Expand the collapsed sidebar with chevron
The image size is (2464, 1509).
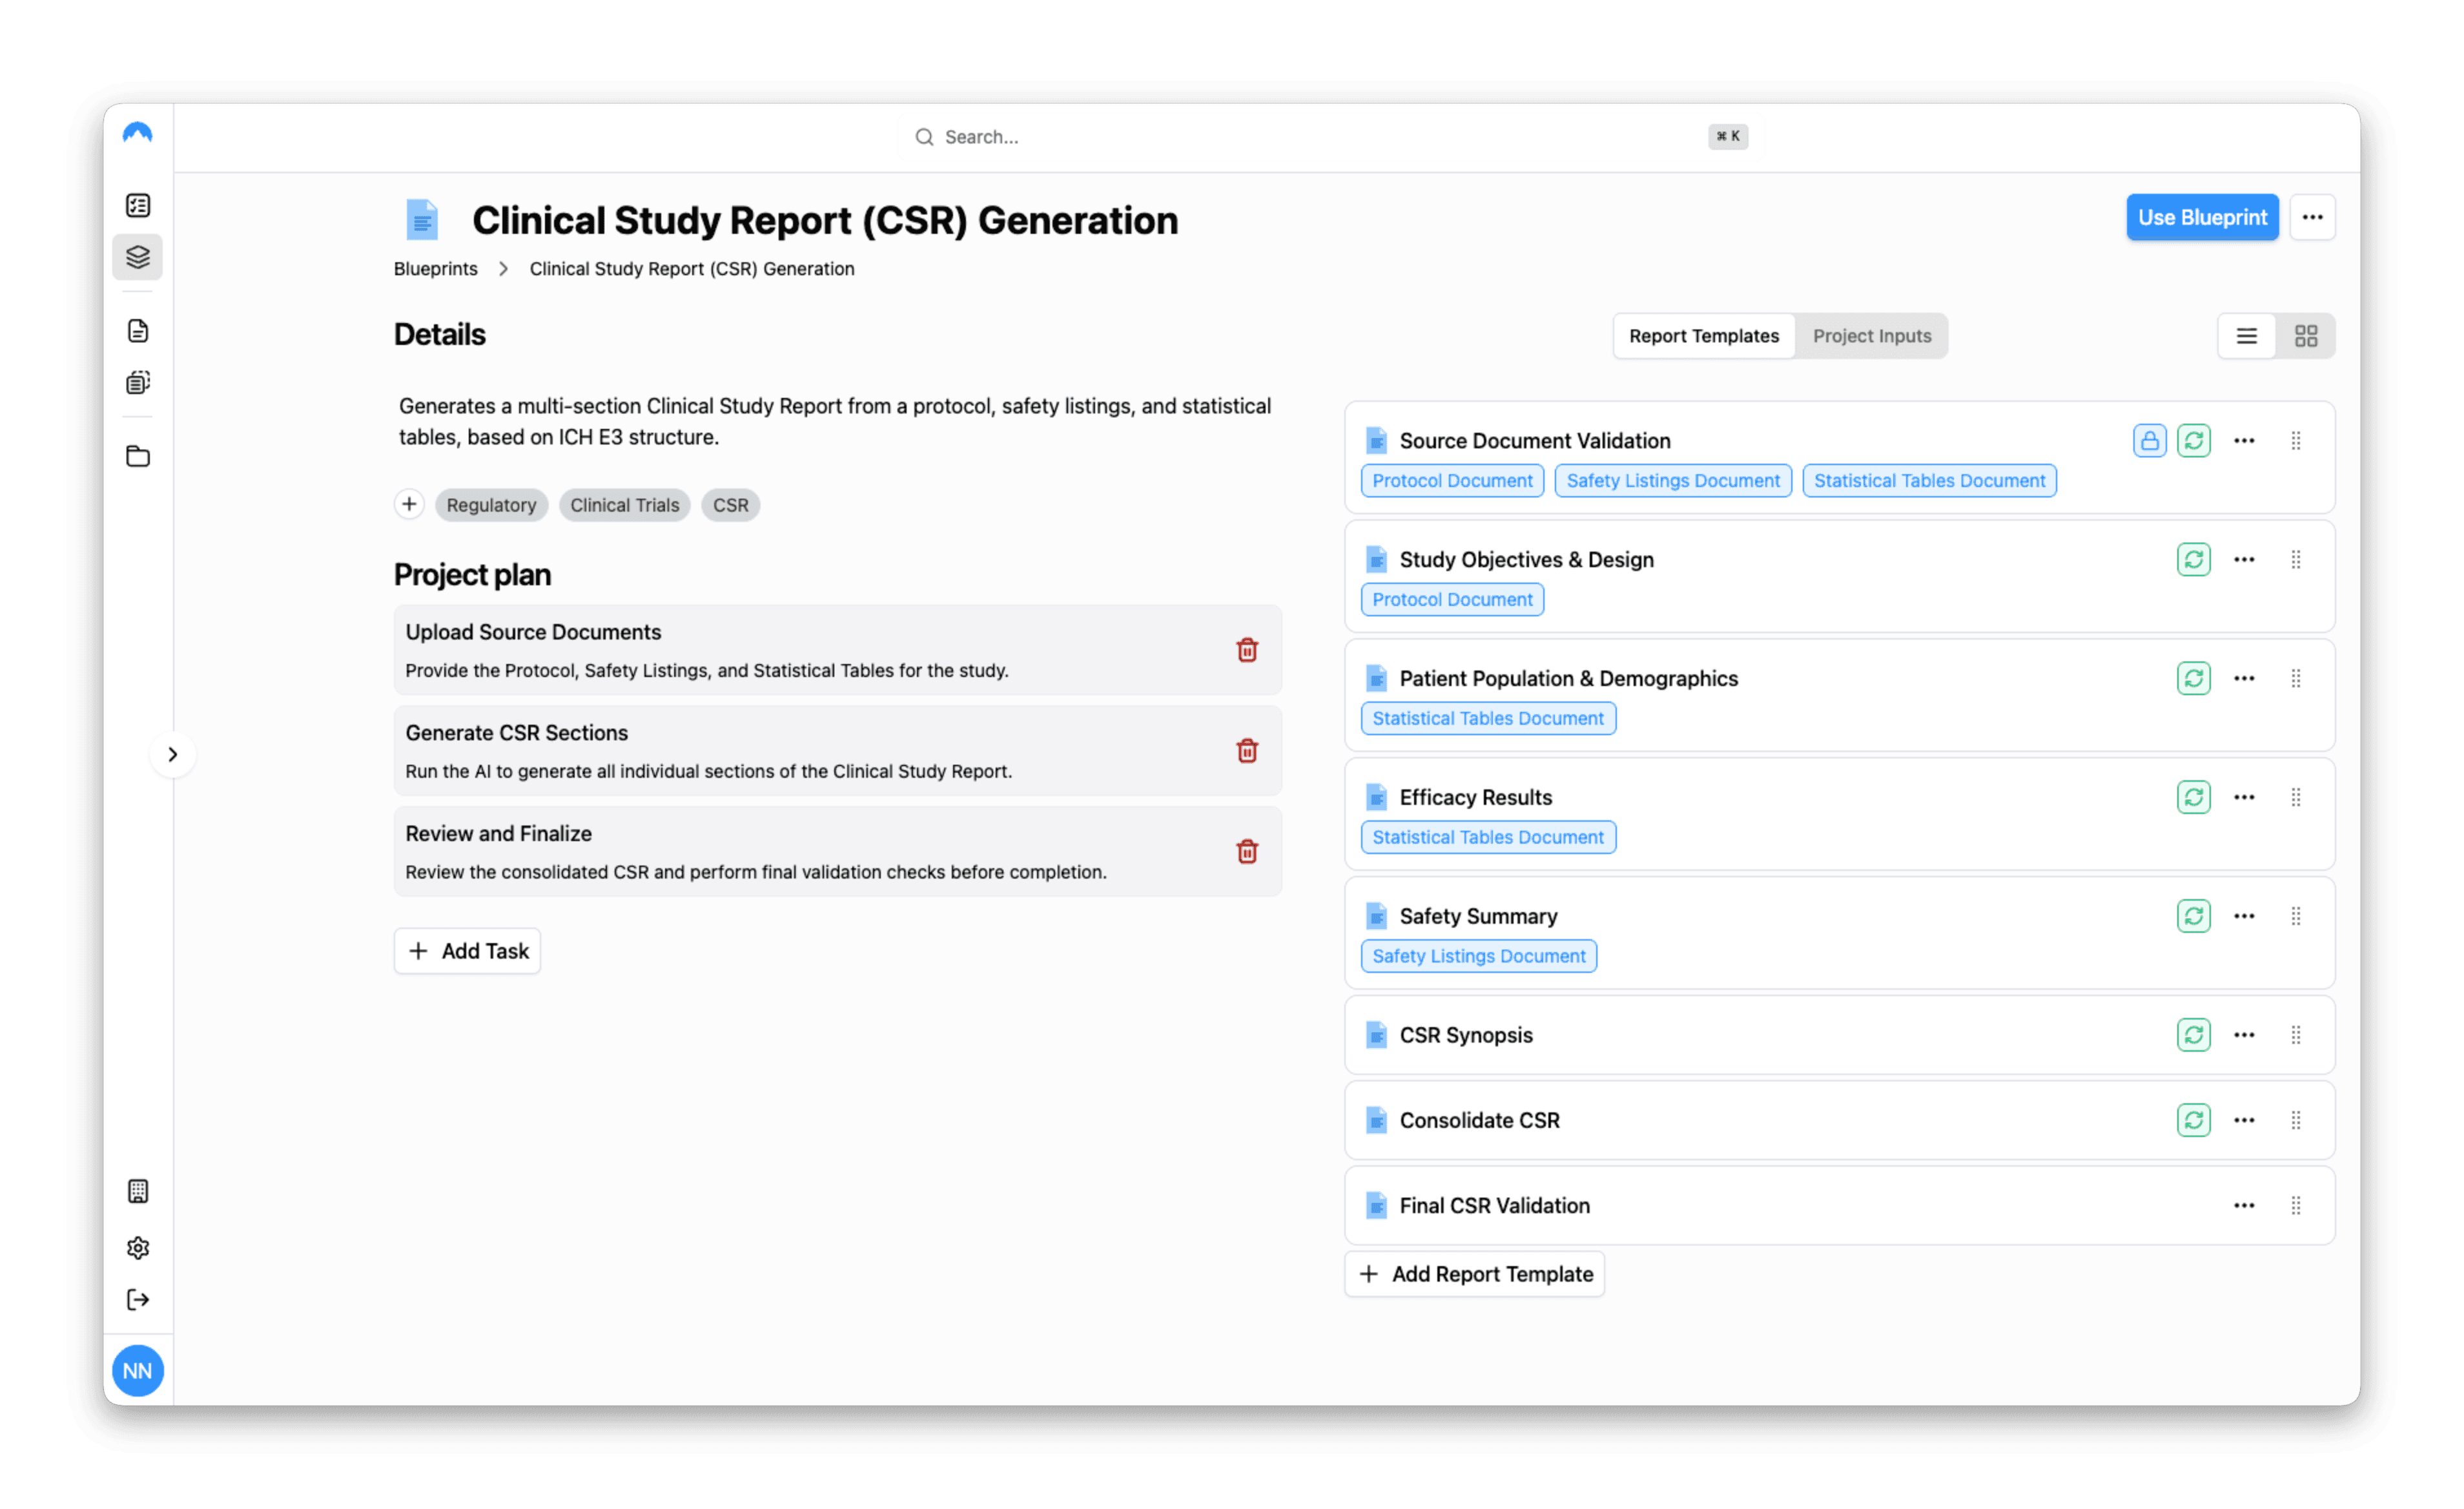tap(172, 754)
